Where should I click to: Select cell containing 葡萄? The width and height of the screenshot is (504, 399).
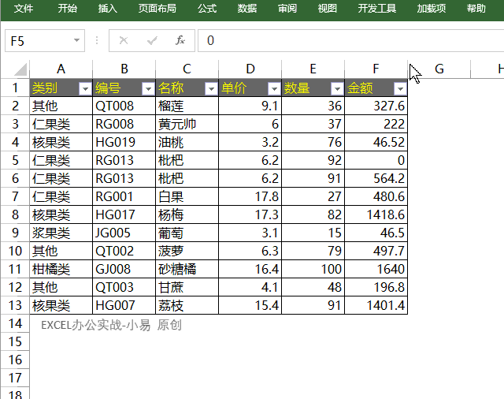coord(187,233)
